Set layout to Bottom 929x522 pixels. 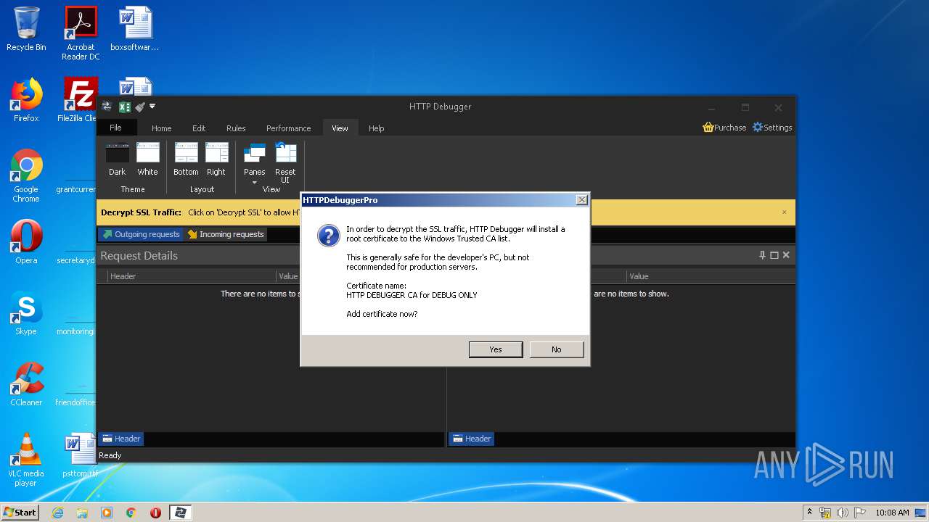coord(186,159)
